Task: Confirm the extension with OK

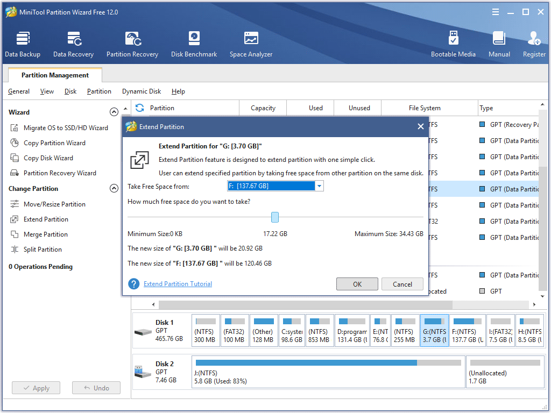Action: (357, 284)
